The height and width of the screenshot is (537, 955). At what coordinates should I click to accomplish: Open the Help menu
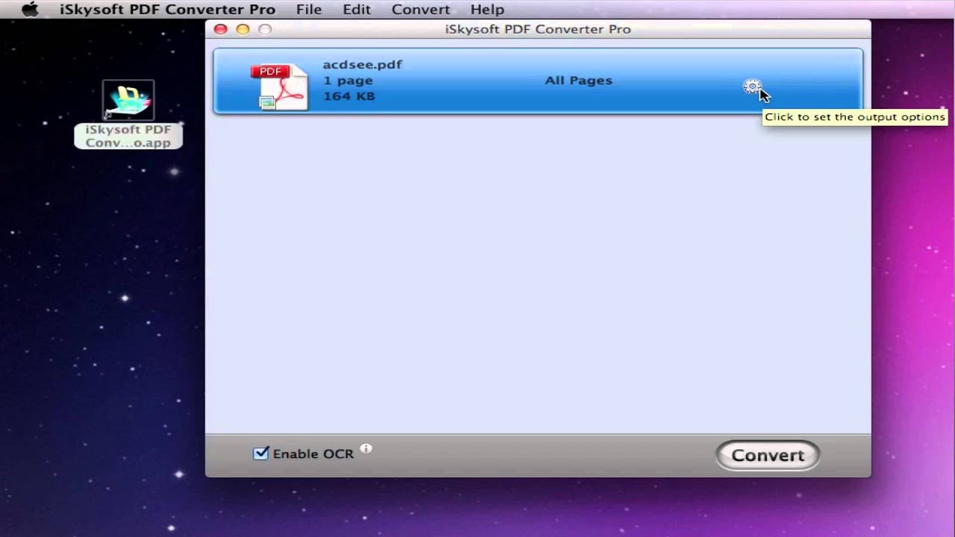[x=487, y=10]
